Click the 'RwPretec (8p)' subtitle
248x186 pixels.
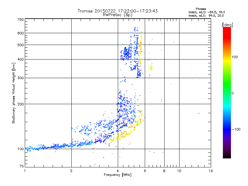click(x=118, y=15)
